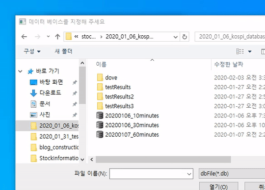
Task: Click pin icon next to 사진
Action: point(75,115)
